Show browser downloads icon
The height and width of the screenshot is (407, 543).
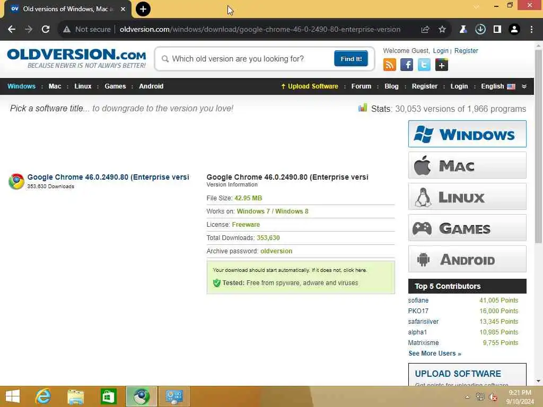[x=480, y=30]
